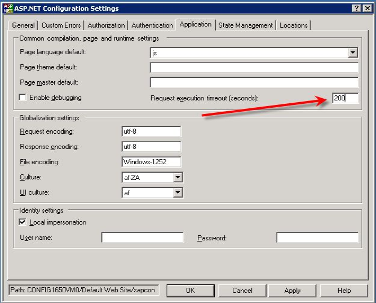Open the UI culture dropdown arrow
Viewport: 376px width, 303px height.
[x=178, y=192]
